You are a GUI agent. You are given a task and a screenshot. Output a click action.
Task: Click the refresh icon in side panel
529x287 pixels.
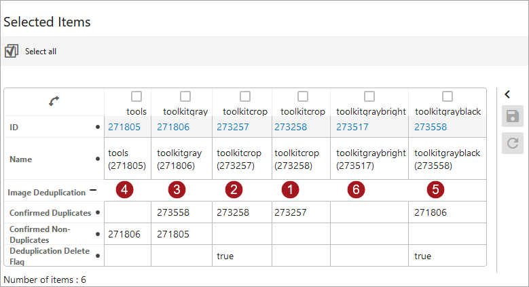coord(513,142)
